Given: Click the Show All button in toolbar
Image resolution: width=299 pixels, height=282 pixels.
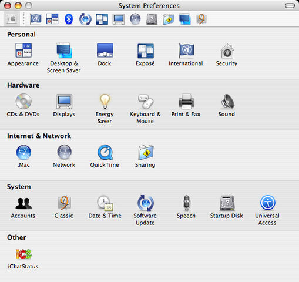Looking at the screenshot, I should (x=11, y=19).
